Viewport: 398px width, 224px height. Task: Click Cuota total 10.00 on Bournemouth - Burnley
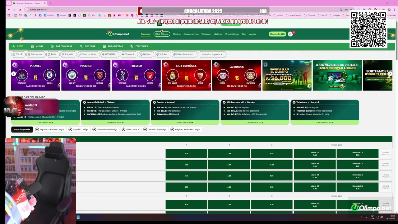click(x=255, y=123)
